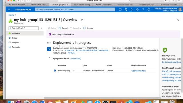The image size is (183, 103).
Task: Open portal settings gear
Action: tap(137, 9)
